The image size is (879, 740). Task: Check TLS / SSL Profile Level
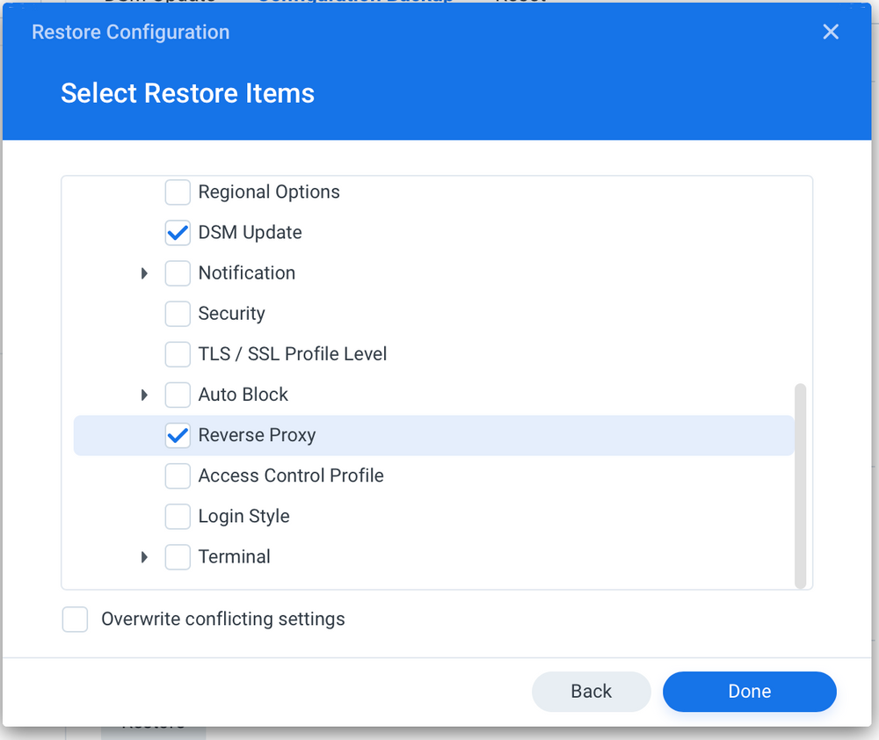(x=178, y=354)
